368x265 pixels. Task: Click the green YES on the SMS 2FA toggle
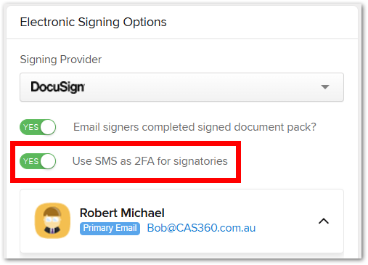click(x=30, y=161)
